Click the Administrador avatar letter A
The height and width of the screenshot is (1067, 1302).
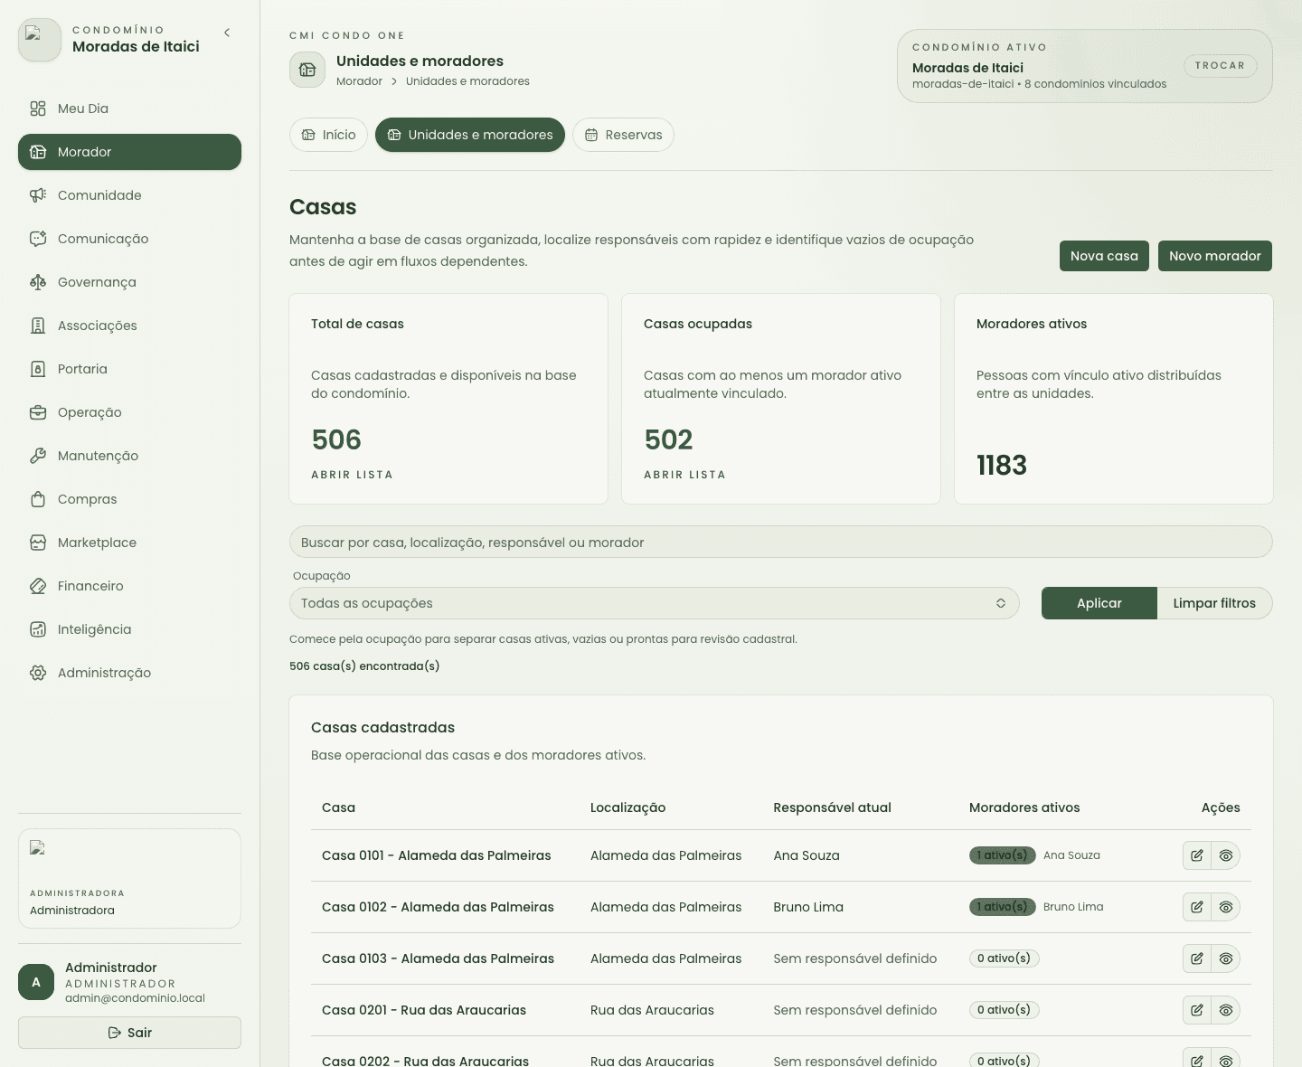[x=36, y=982]
